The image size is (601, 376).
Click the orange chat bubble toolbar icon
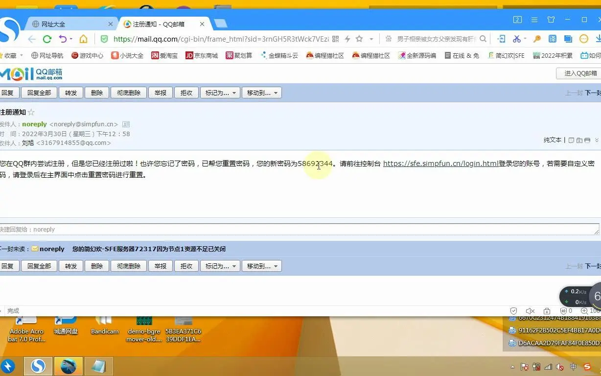pos(584,39)
